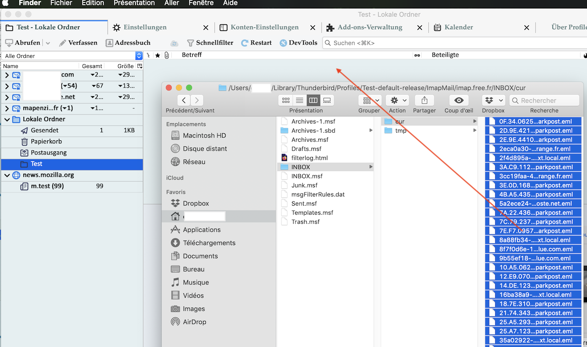587x347 pixels.
Task: Expand the mapenzi...fr account
Action: pos(7,108)
